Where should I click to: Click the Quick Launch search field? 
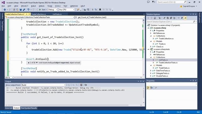click(x=172, y=2)
